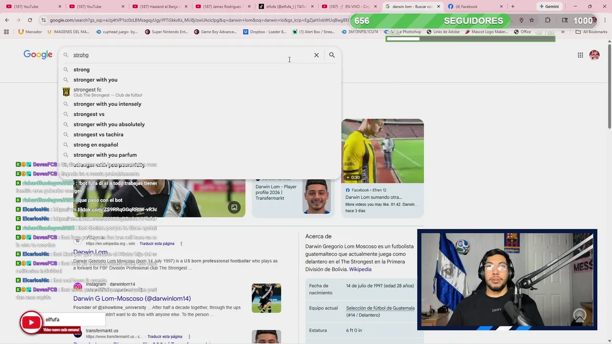Viewport: 612px width, 344px height.
Task: Click the YouTube elfufa overlay logo
Action: click(x=31, y=322)
